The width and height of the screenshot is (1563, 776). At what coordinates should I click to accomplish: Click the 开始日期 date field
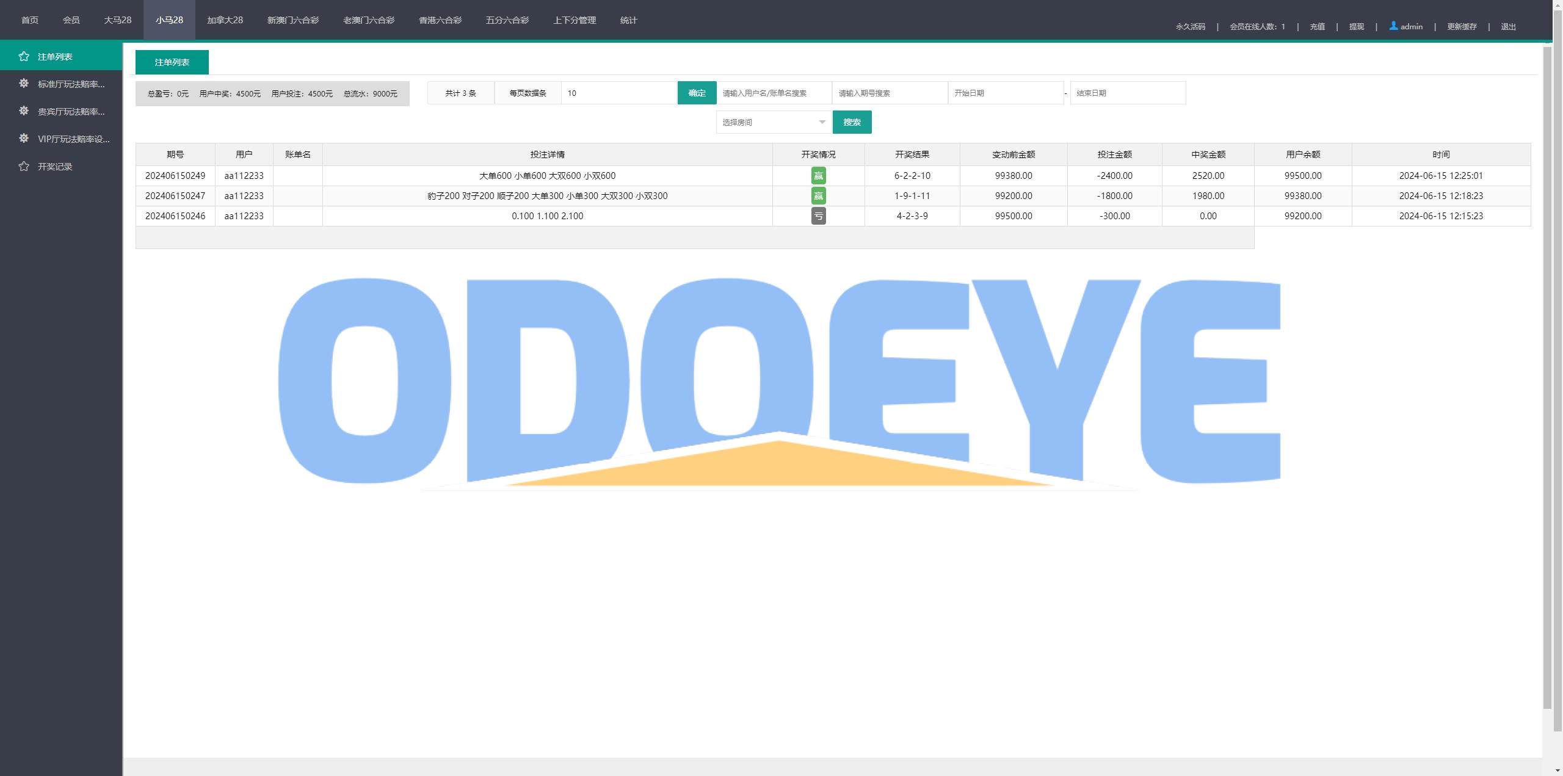(1006, 93)
